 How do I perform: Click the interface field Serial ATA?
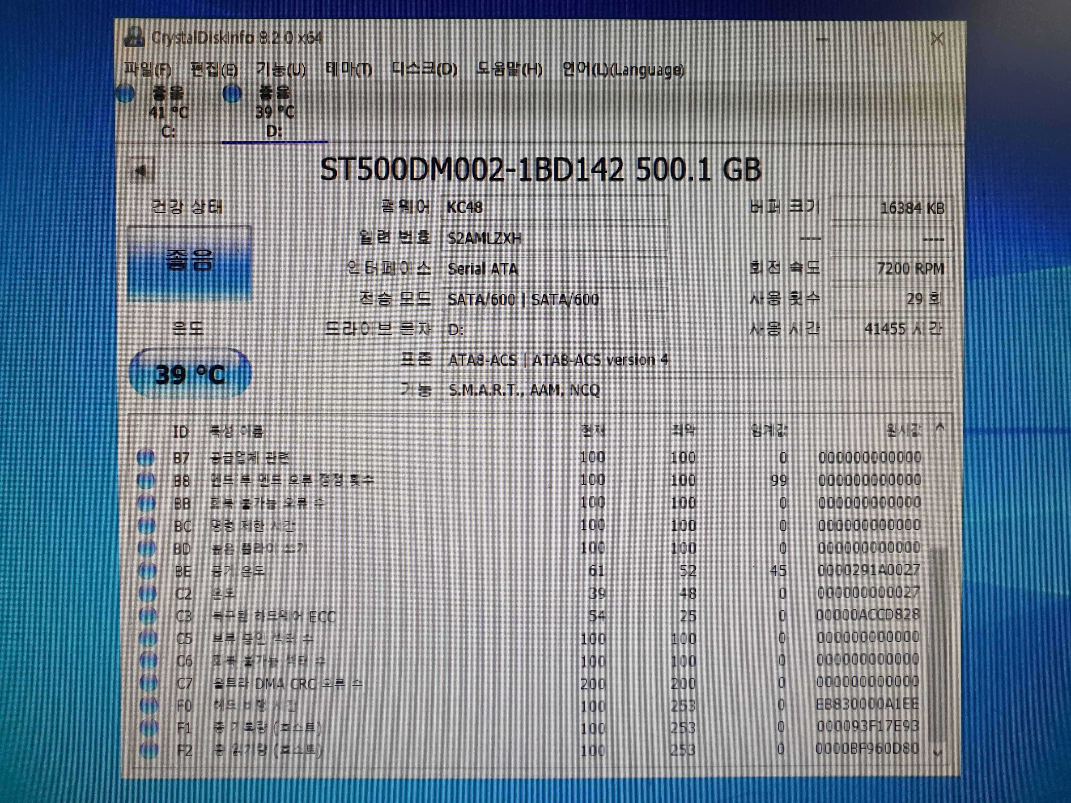coord(554,269)
